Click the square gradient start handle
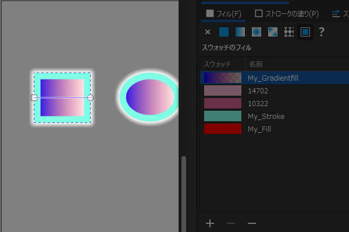Image resolution: width=349 pixels, height=232 pixels. (x=34, y=97)
